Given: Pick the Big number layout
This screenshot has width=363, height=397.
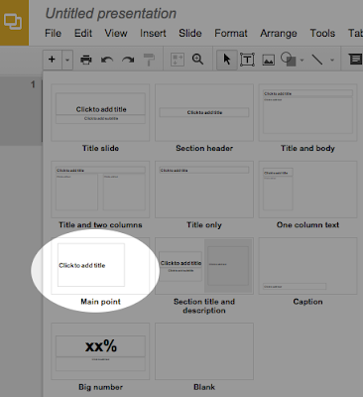Looking at the screenshot, I should click(x=100, y=356).
